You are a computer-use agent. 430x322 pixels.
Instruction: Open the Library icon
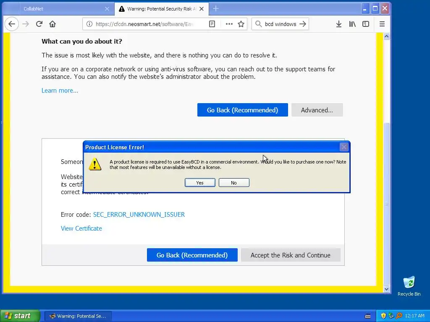tap(352, 24)
